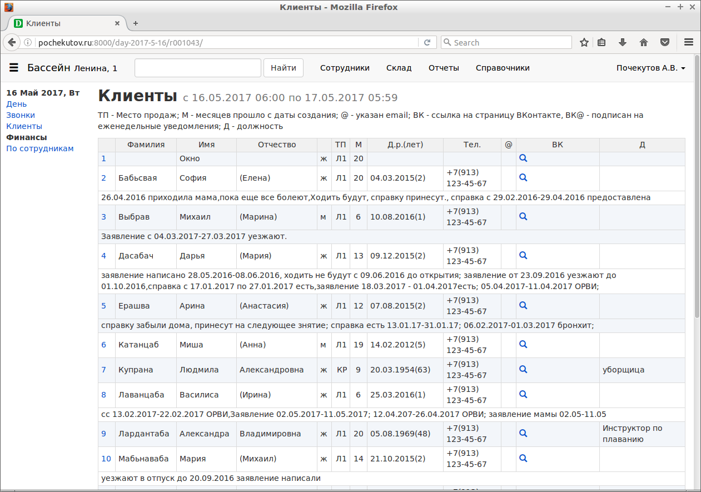Select the cell reading уборщица
Image resolution: width=701 pixels, height=492 pixels.
coord(642,370)
